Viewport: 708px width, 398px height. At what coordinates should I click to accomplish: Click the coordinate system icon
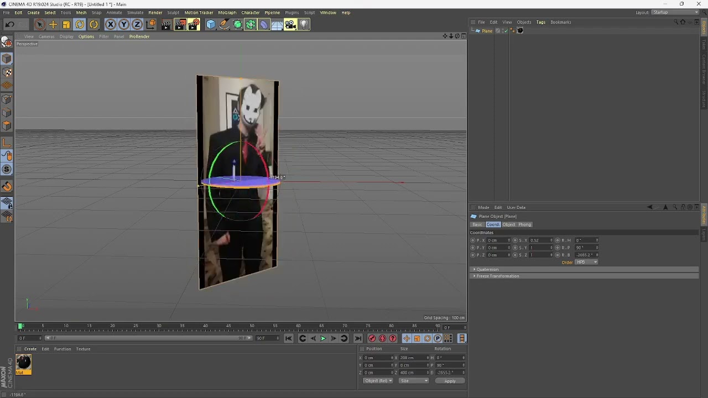151,24
